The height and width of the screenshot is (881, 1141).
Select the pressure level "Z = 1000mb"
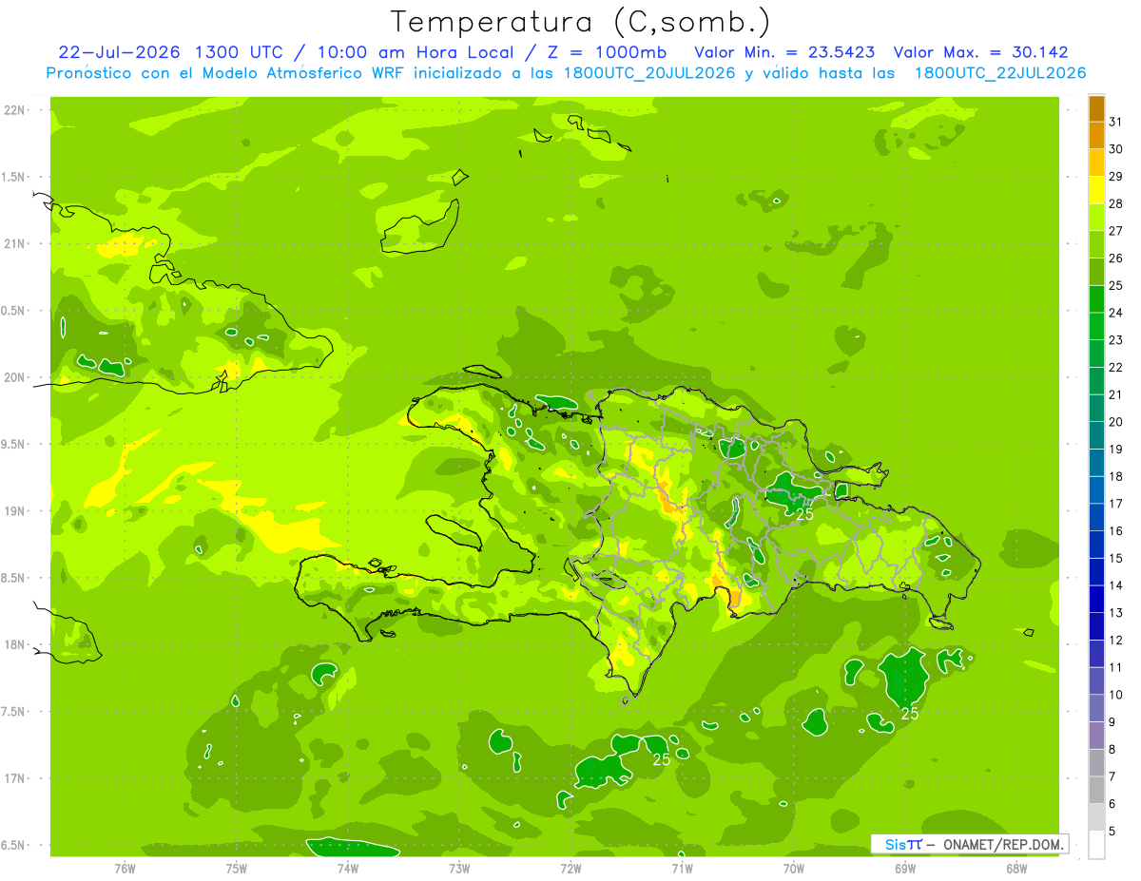tap(609, 52)
